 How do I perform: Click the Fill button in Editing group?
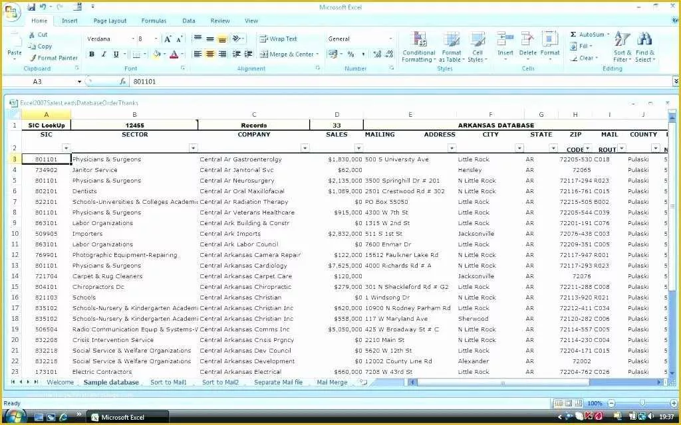[x=581, y=46]
